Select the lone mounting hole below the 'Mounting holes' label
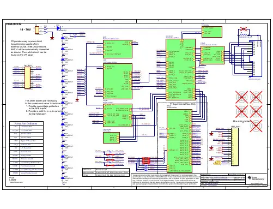Viewport: 273px width, 209px height. pyautogui.click(x=256, y=126)
